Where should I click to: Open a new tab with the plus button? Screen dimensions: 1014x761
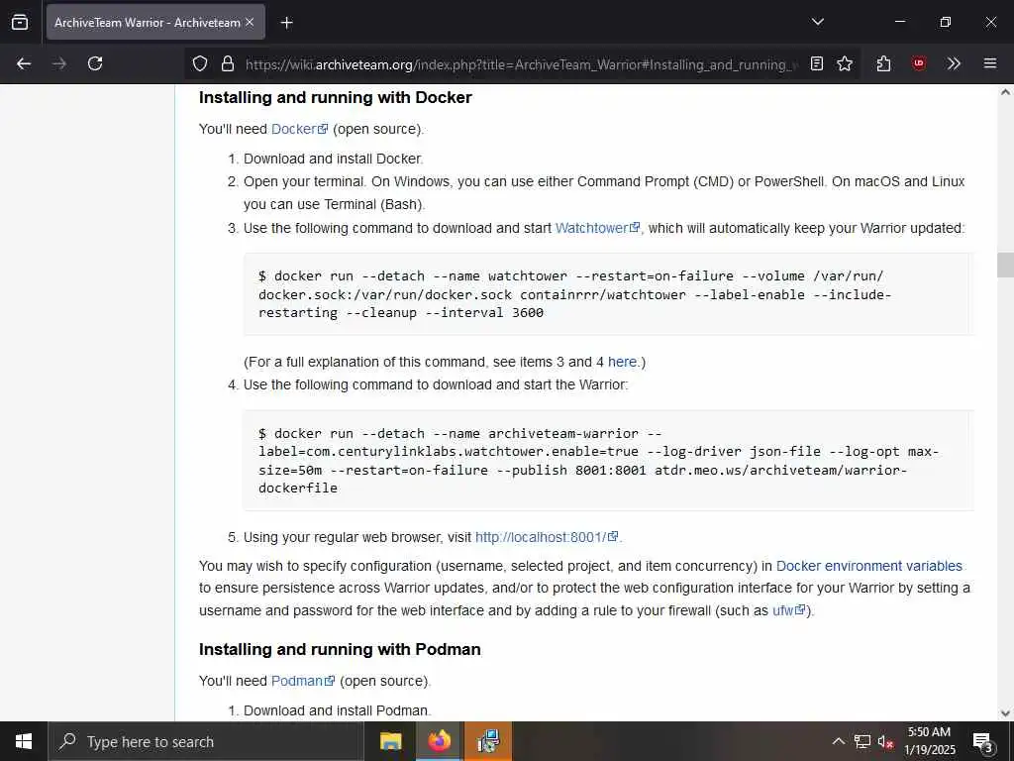click(287, 23)
